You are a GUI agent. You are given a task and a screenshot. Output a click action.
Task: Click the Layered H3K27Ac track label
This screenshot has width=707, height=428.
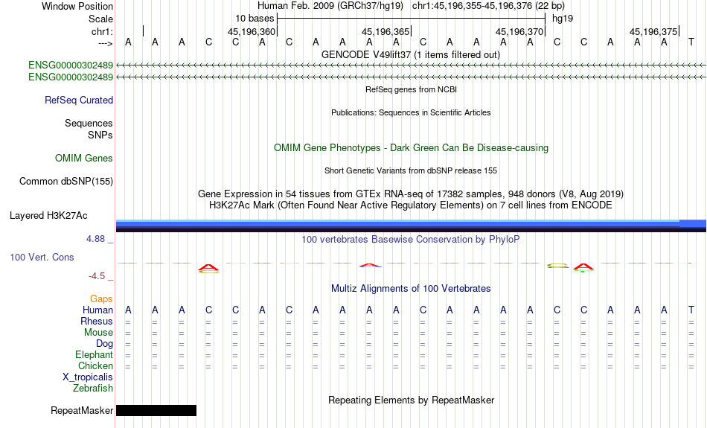pyautogui.click(x=48, y=216)
